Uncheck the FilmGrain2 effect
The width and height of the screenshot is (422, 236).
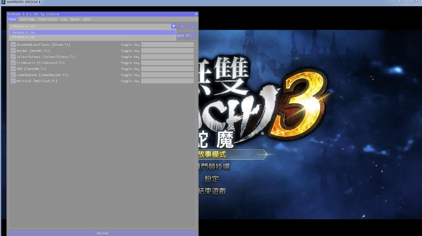pyautogui.click(x=13, y=63)
